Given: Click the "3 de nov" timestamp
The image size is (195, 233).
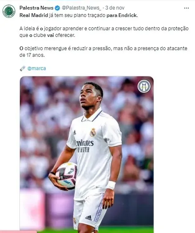Looking at the screenshot, I should 115,8.
